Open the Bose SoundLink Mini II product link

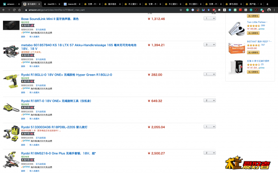pos(50,19)
